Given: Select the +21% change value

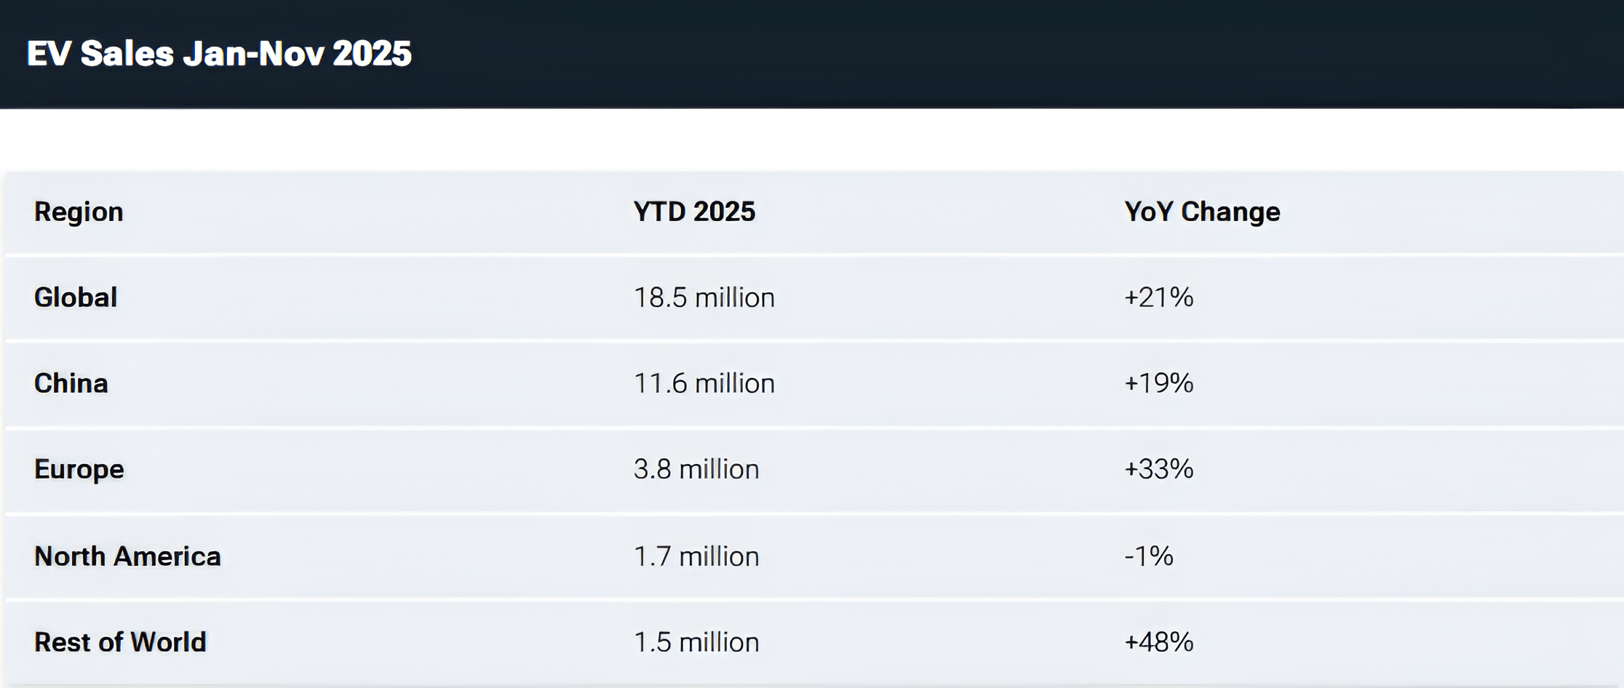Looking at the screenshot, I should 1158,297.
